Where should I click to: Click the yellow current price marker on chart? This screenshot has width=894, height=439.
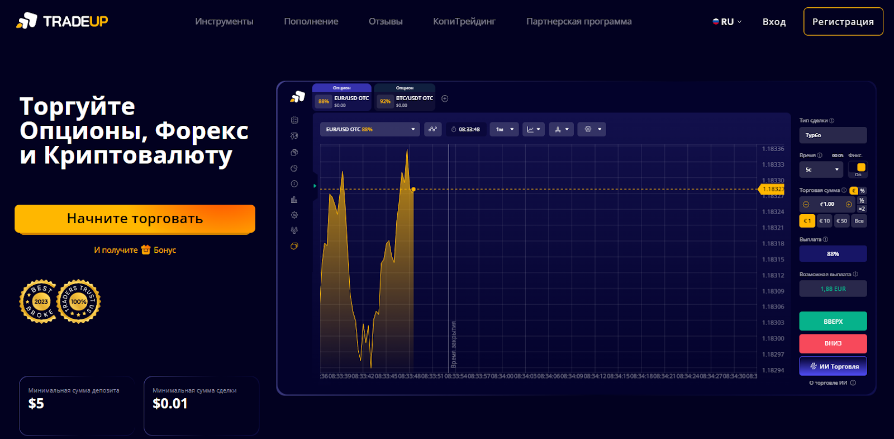point(413,190)
